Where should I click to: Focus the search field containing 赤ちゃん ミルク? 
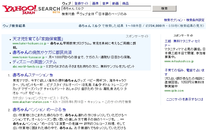pyautogui.click(x=107, y=8)
